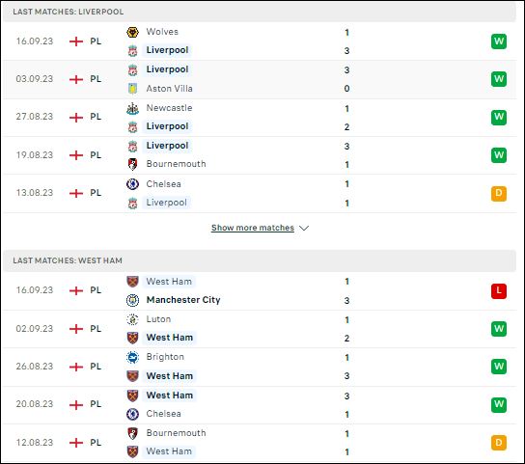The width and height of the screenshot is (525, 464).
Task: Click the Brighton club crest icon
Action: point(132,357)
